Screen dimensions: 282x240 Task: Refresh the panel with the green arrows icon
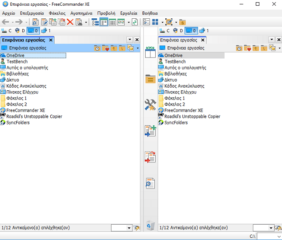[135, 22]
